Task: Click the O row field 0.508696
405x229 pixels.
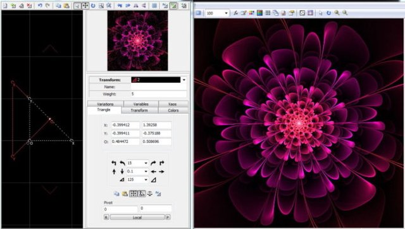Action: (x=156, y=142)
